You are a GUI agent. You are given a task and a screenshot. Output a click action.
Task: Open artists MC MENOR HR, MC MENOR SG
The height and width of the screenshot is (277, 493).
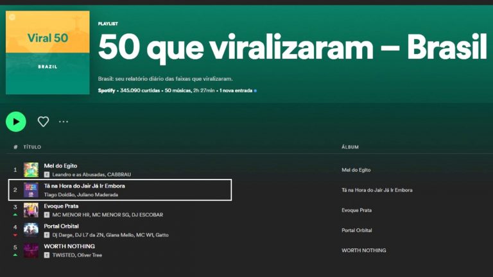pyautogui.click(x=108, y=215)
